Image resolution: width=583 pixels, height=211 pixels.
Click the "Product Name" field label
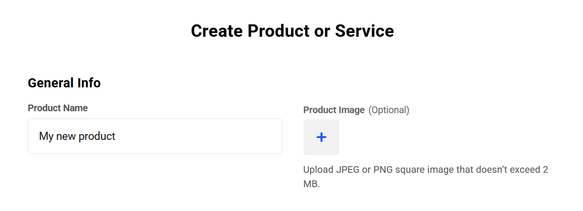pyautogui.click(x=58, y=108)
